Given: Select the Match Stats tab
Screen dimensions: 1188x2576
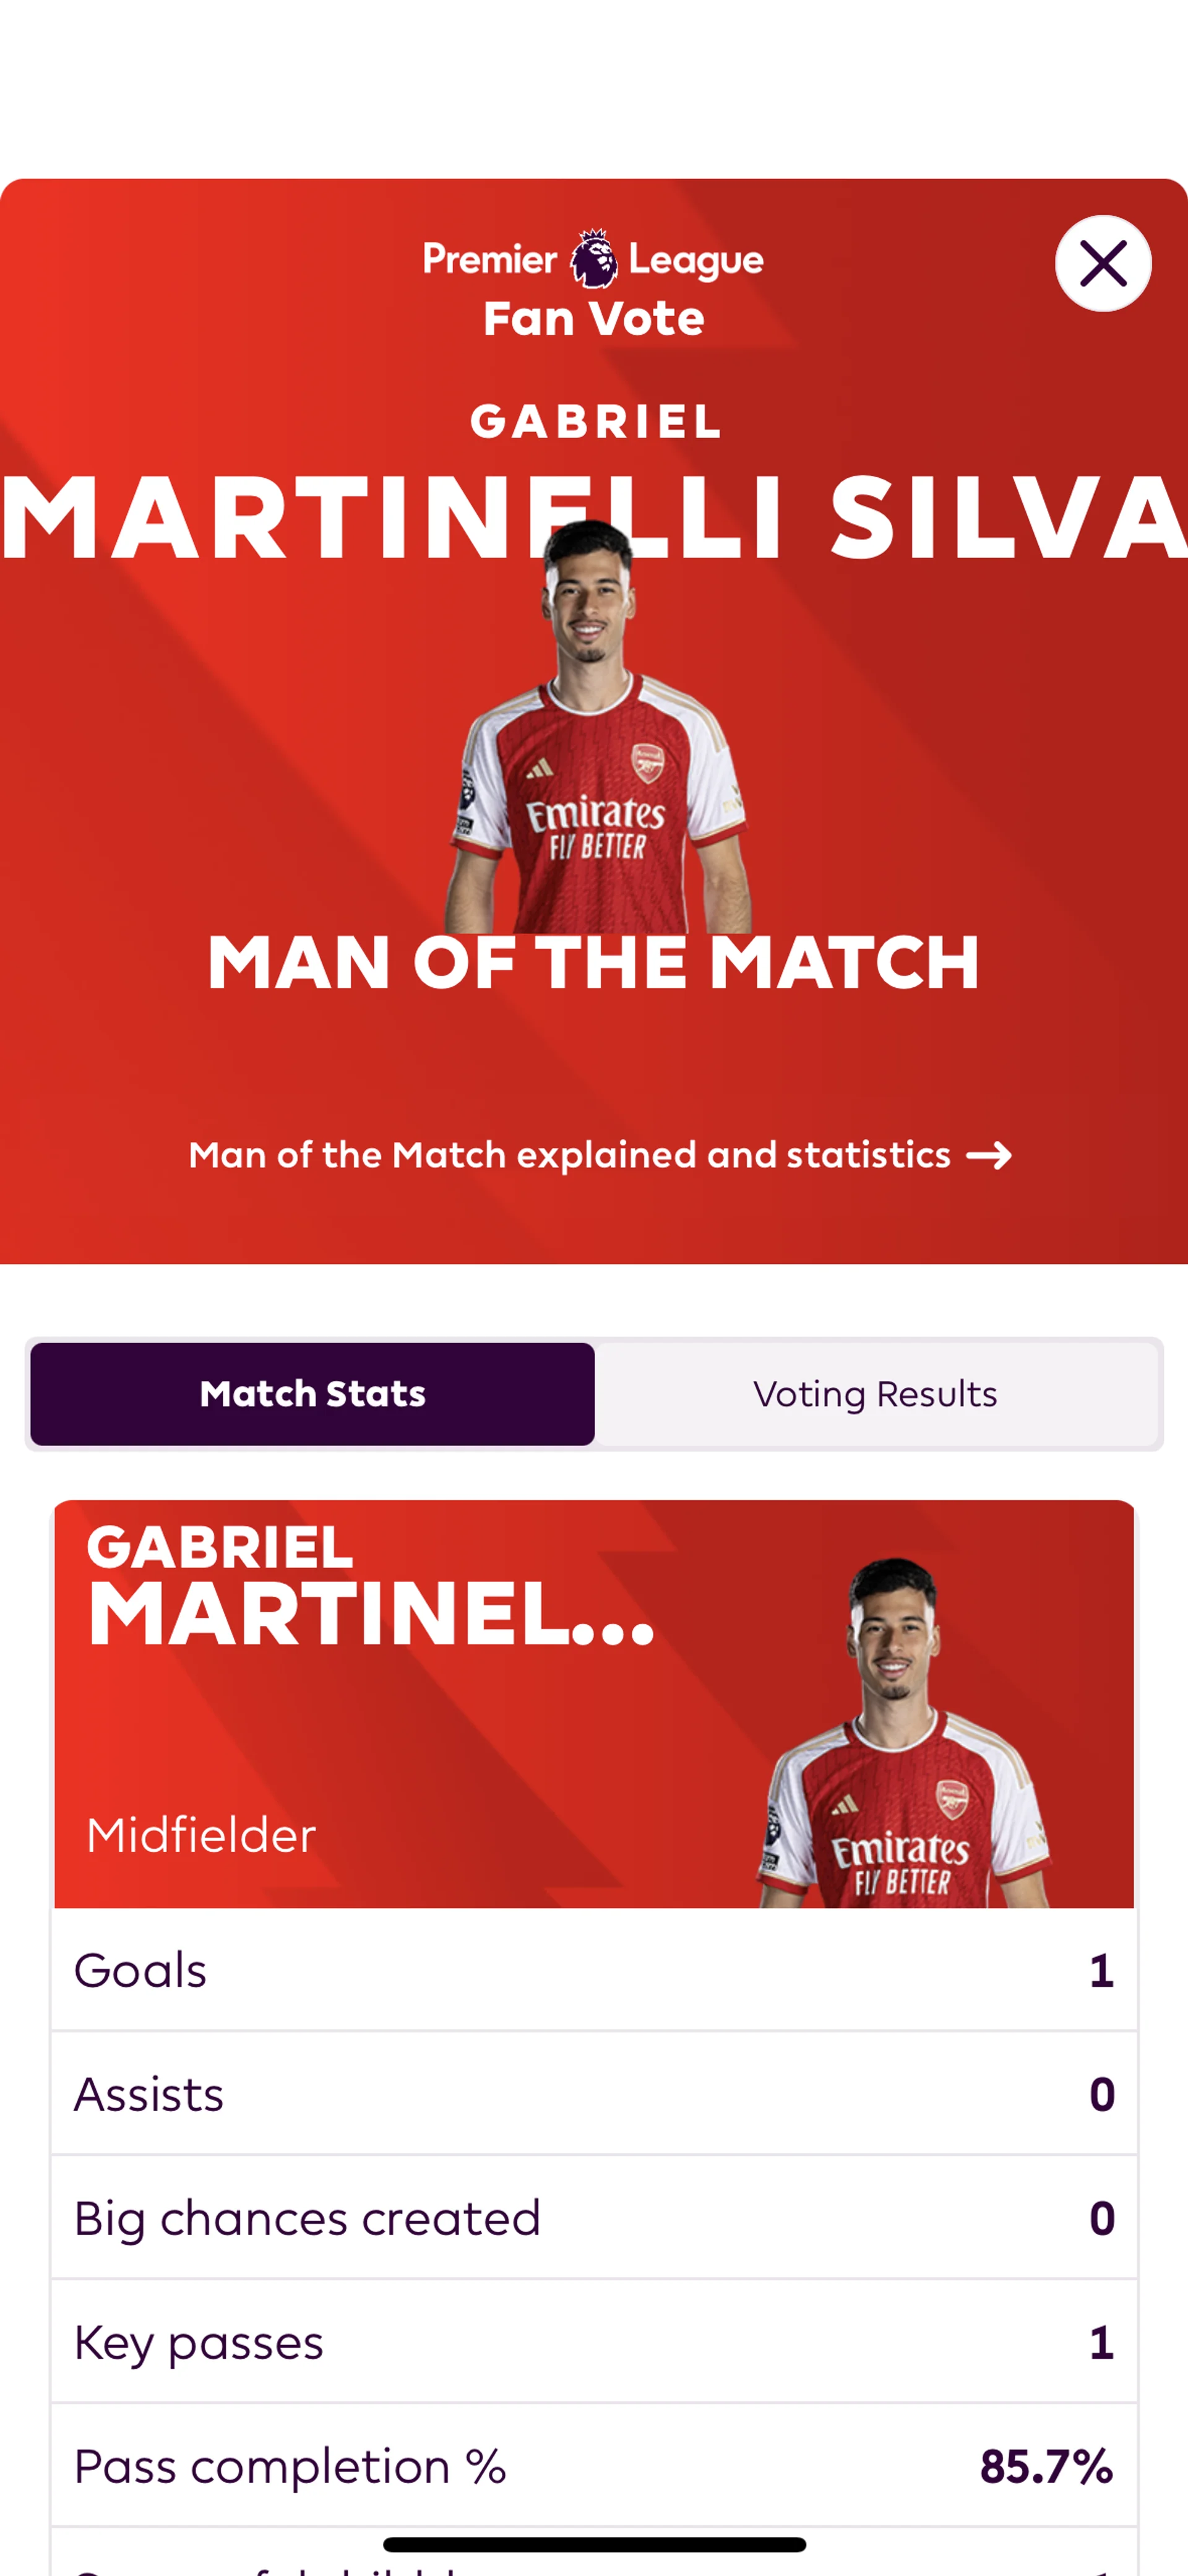Looking at the screenshot, I should tap(313, 1394).
